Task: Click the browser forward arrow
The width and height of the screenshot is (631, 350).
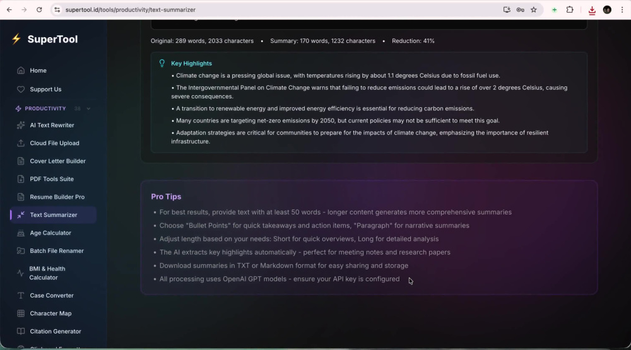Action: pyautogui.click(x=24, y=9)
